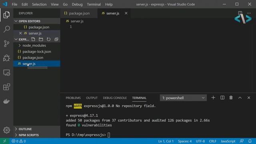Split the editor to the right
The height and width of the screenshot is (144, 256).
(240, 13)
